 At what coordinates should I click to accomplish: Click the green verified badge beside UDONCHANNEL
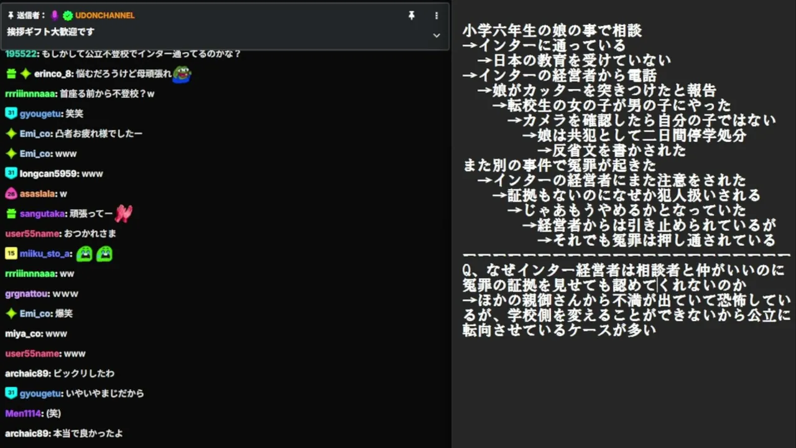[x=68, y=16]
